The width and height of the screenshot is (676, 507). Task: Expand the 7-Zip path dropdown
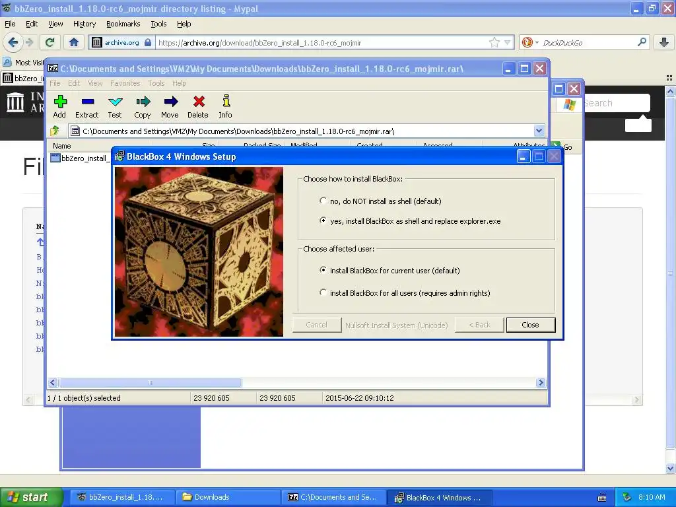(539, 131)
